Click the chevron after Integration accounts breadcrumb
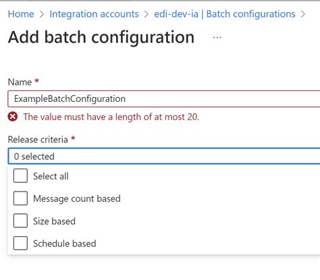This screenshot has height=280, width=320. click(x=146, y=14)
